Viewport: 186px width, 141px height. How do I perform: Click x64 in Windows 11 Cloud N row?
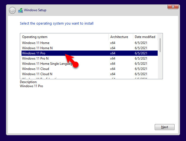coord(113,74)
